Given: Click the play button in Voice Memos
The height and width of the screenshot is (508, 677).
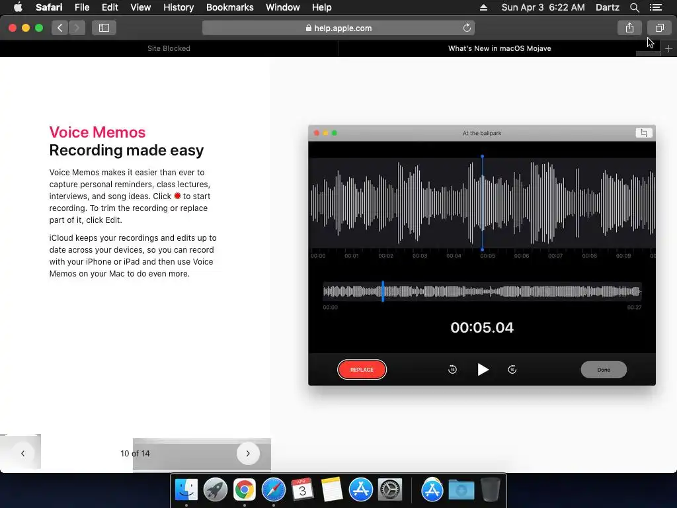Looking at the screenshot, I should click(483, 369).
